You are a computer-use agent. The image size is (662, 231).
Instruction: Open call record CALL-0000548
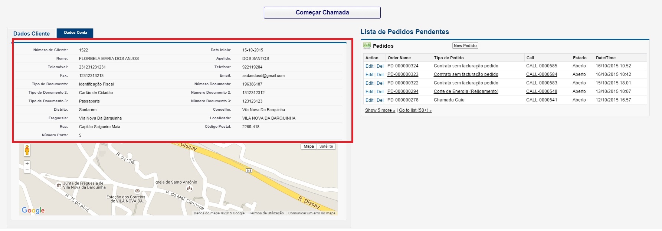[x=541, y=91]
